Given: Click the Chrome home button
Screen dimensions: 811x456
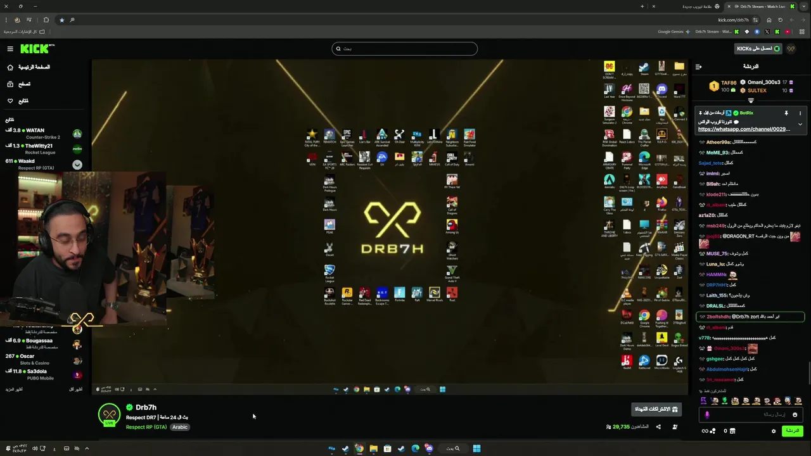Looking at the screenshot, I should pyautogui.click(x=769, y=20).
